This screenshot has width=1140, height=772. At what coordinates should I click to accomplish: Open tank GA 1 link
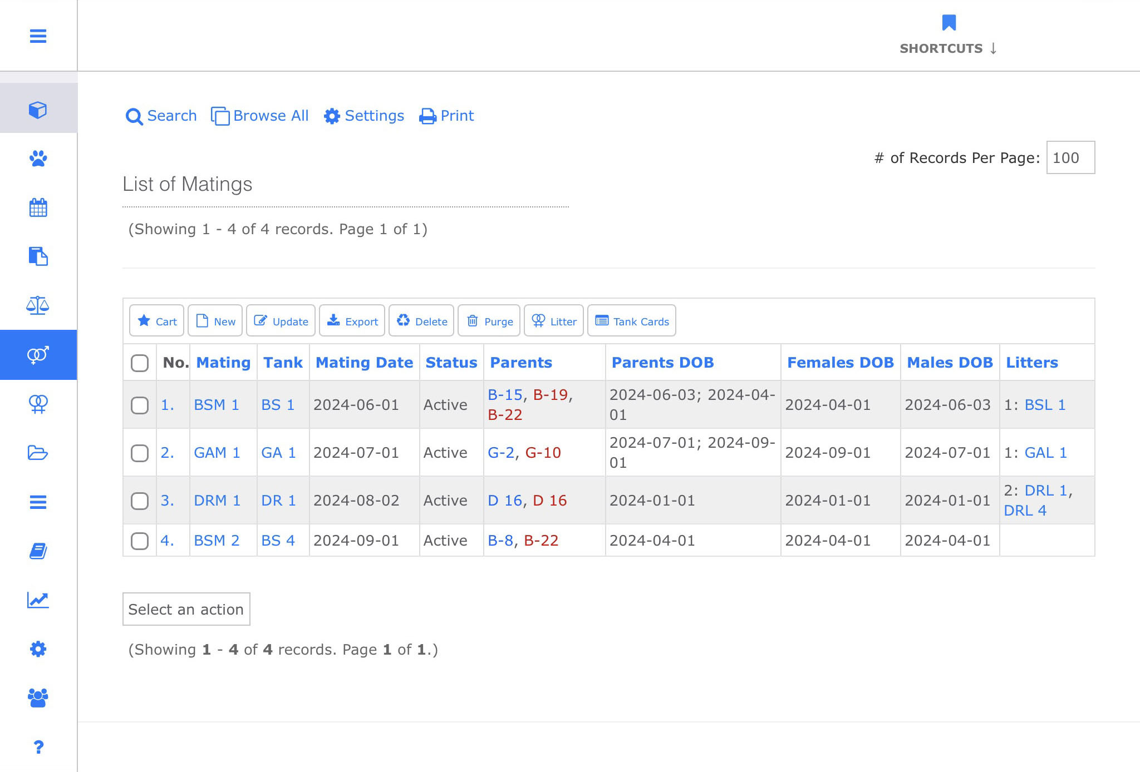pos(278,453)
